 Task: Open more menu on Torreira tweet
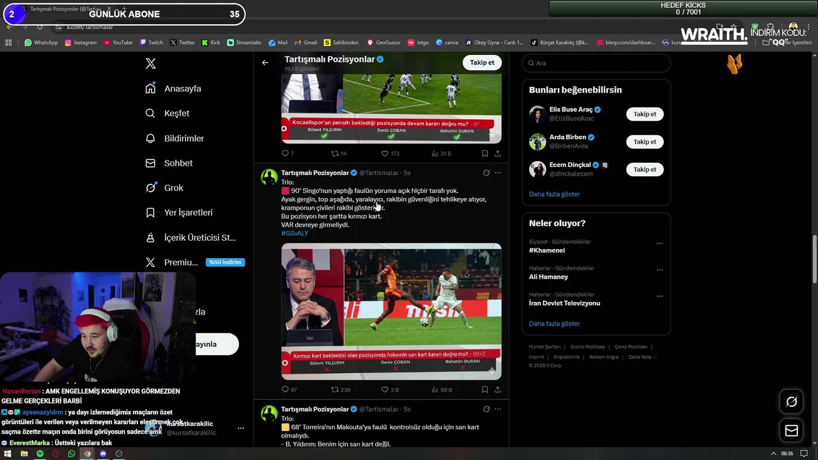coord(498,409)
